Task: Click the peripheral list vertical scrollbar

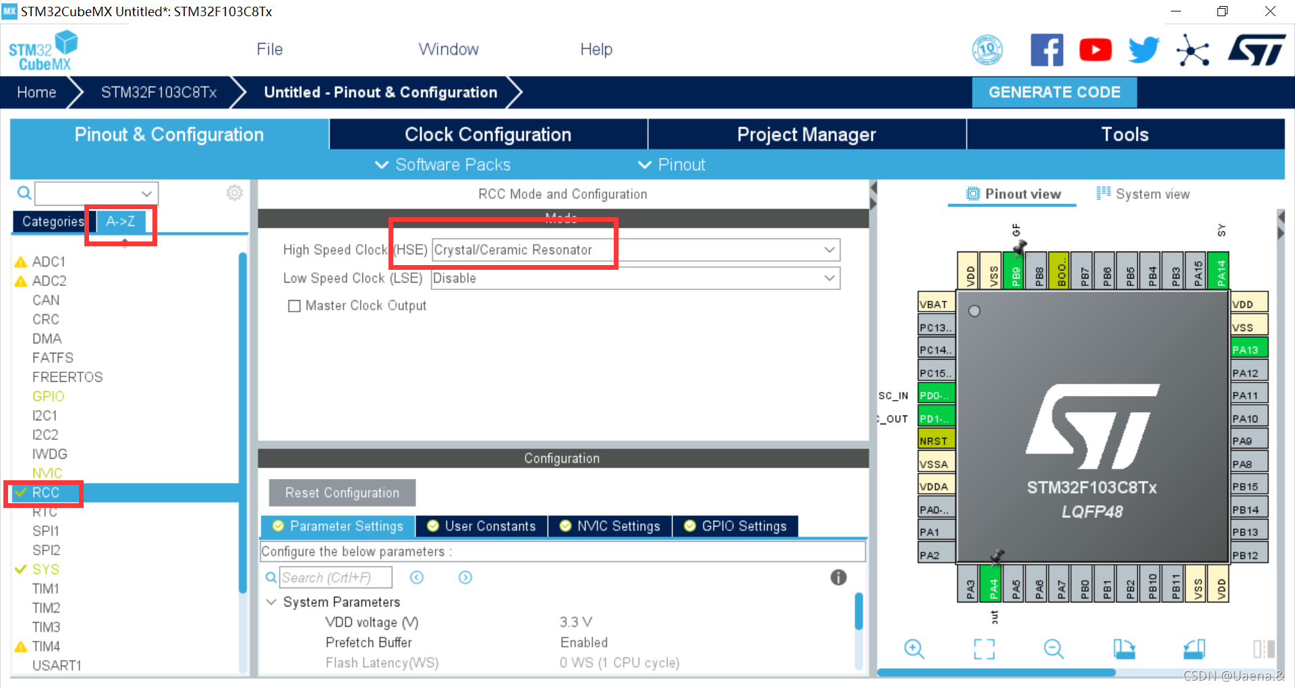Action: click(243, 422)
